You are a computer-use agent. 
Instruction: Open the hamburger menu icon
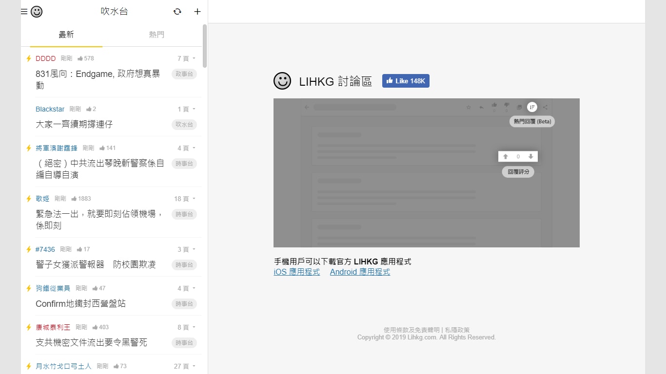(24, 12)
